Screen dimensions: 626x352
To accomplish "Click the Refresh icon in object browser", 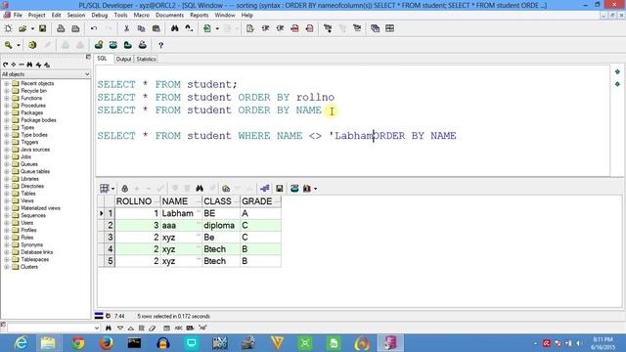I will (x=5, y=65).
